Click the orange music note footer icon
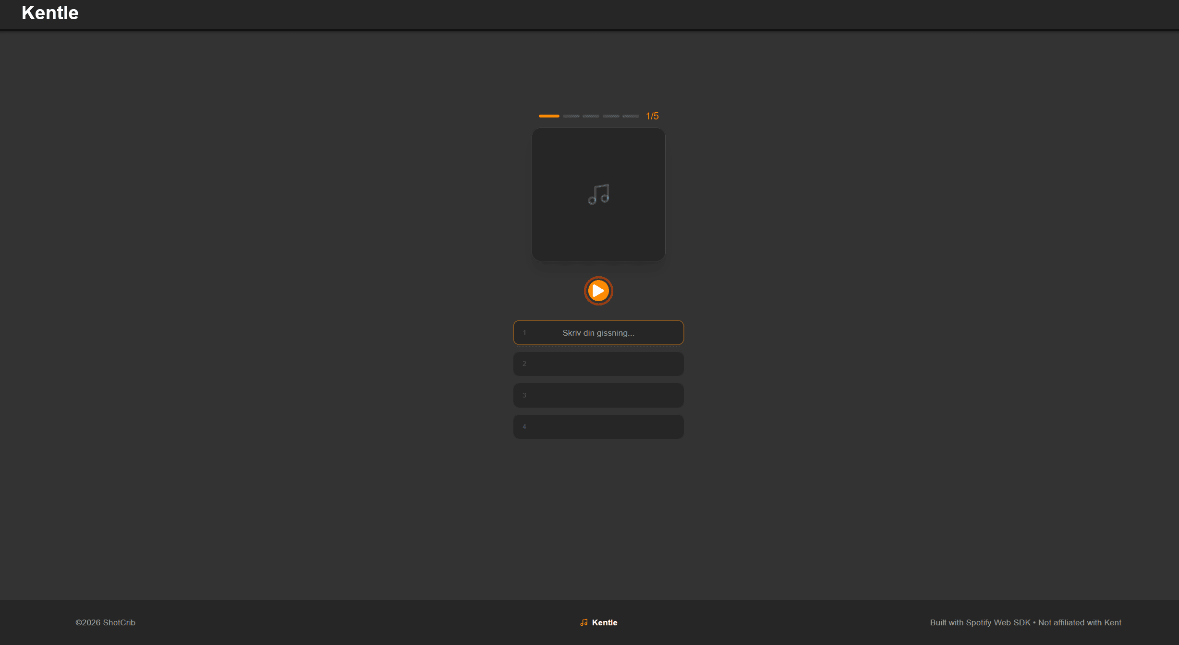Image resolution: width=1179 pixels, height=645 pixels. tap(584, 622)
